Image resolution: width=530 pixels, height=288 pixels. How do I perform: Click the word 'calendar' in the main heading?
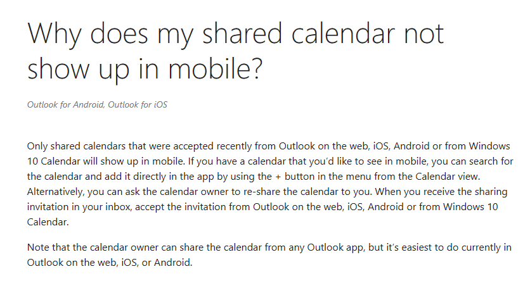[x=343, y=34]
